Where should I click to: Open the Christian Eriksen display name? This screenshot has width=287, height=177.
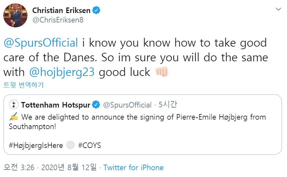[x=61, y=10]
